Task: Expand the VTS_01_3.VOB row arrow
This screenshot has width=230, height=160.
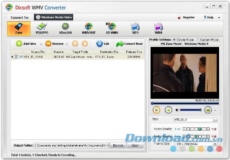Action: pyautogui.click(x=12, y=57)
